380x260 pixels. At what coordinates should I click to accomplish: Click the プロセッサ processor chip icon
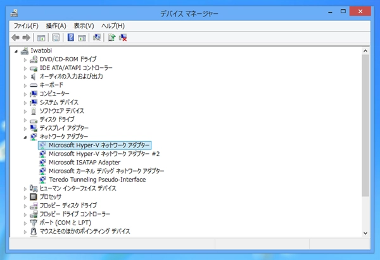[x=34, y=197]
